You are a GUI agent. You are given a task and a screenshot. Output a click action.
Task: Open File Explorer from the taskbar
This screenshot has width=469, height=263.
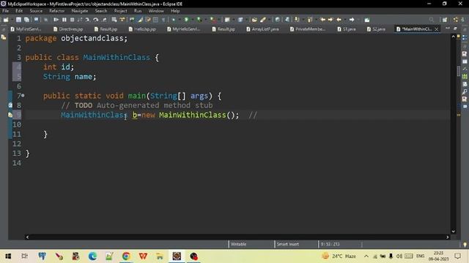coord(160,256)
